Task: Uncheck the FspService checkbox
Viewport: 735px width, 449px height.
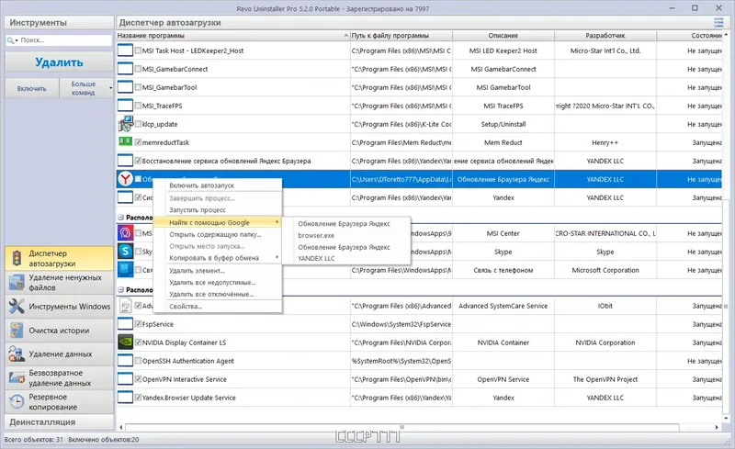Action: tap(138, 324)
